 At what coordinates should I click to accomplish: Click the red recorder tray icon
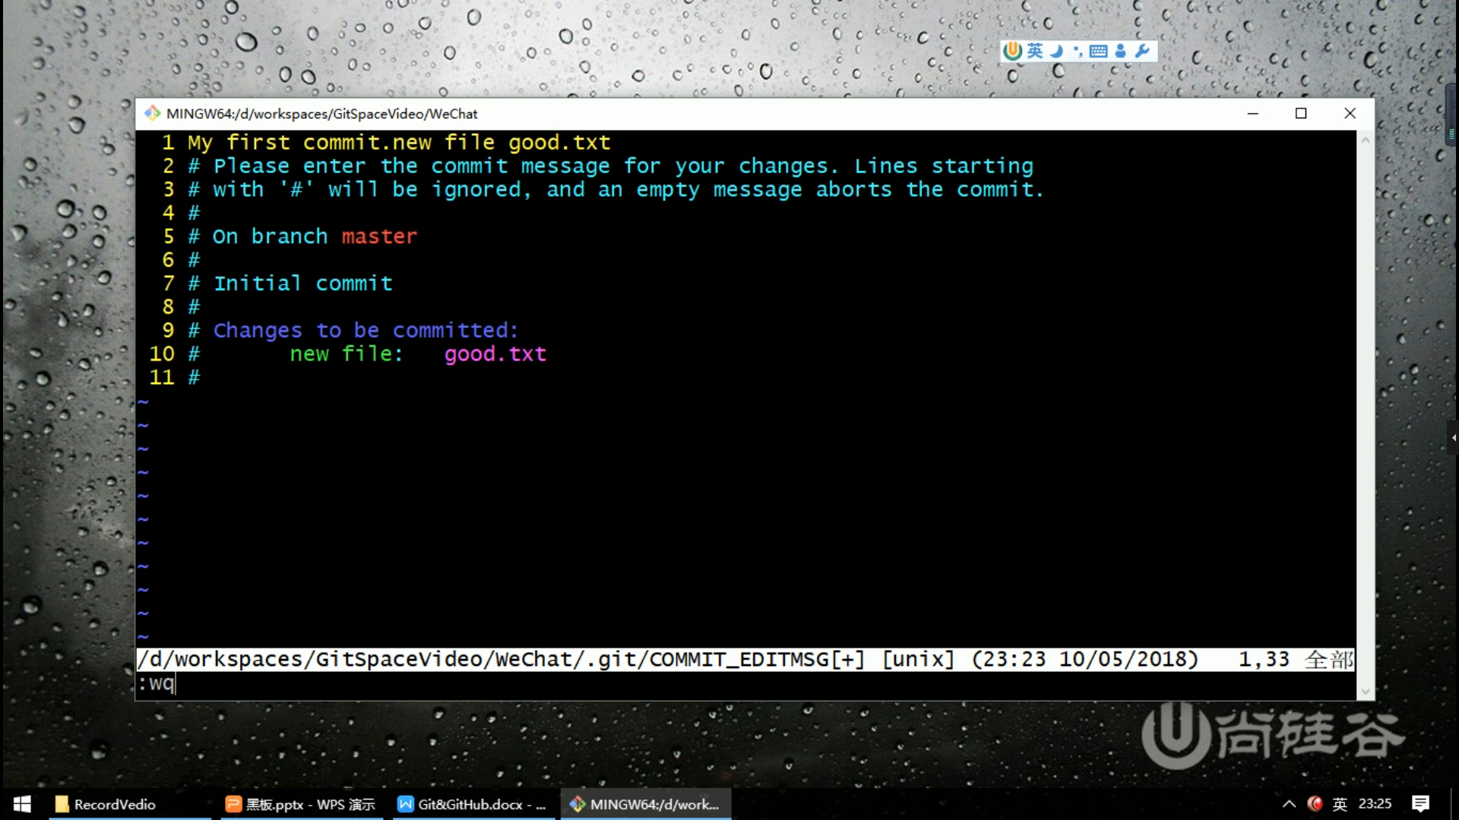(1315, 803)
